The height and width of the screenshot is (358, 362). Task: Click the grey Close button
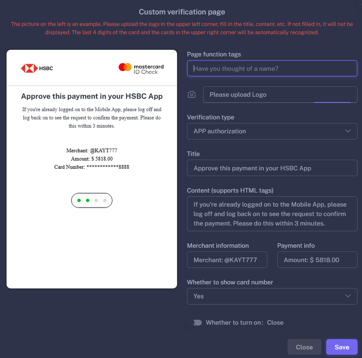[304, 347]
